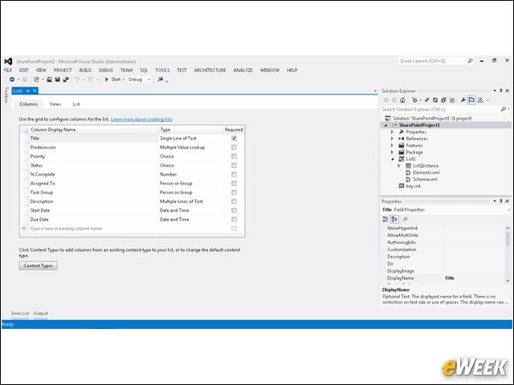Viewport: 514px width, 385px height.
Task: Open the ARCHITECTURE menu
Action: pos(210,71)
